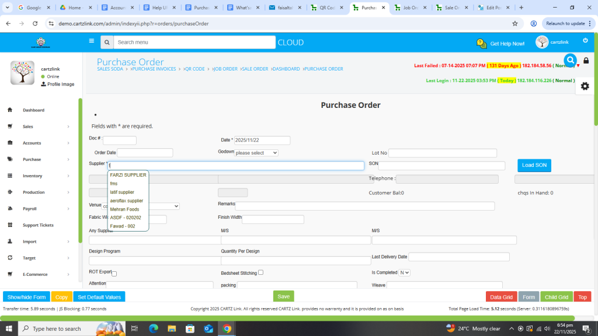Tick the Bedsheet Stitching checkbox
Screen dimensions: 598x336
click(x=260, y=272)
